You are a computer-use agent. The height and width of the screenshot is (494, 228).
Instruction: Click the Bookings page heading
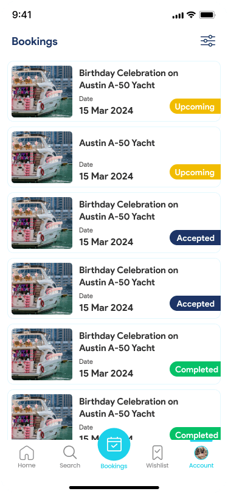click(x=35, y=41)
